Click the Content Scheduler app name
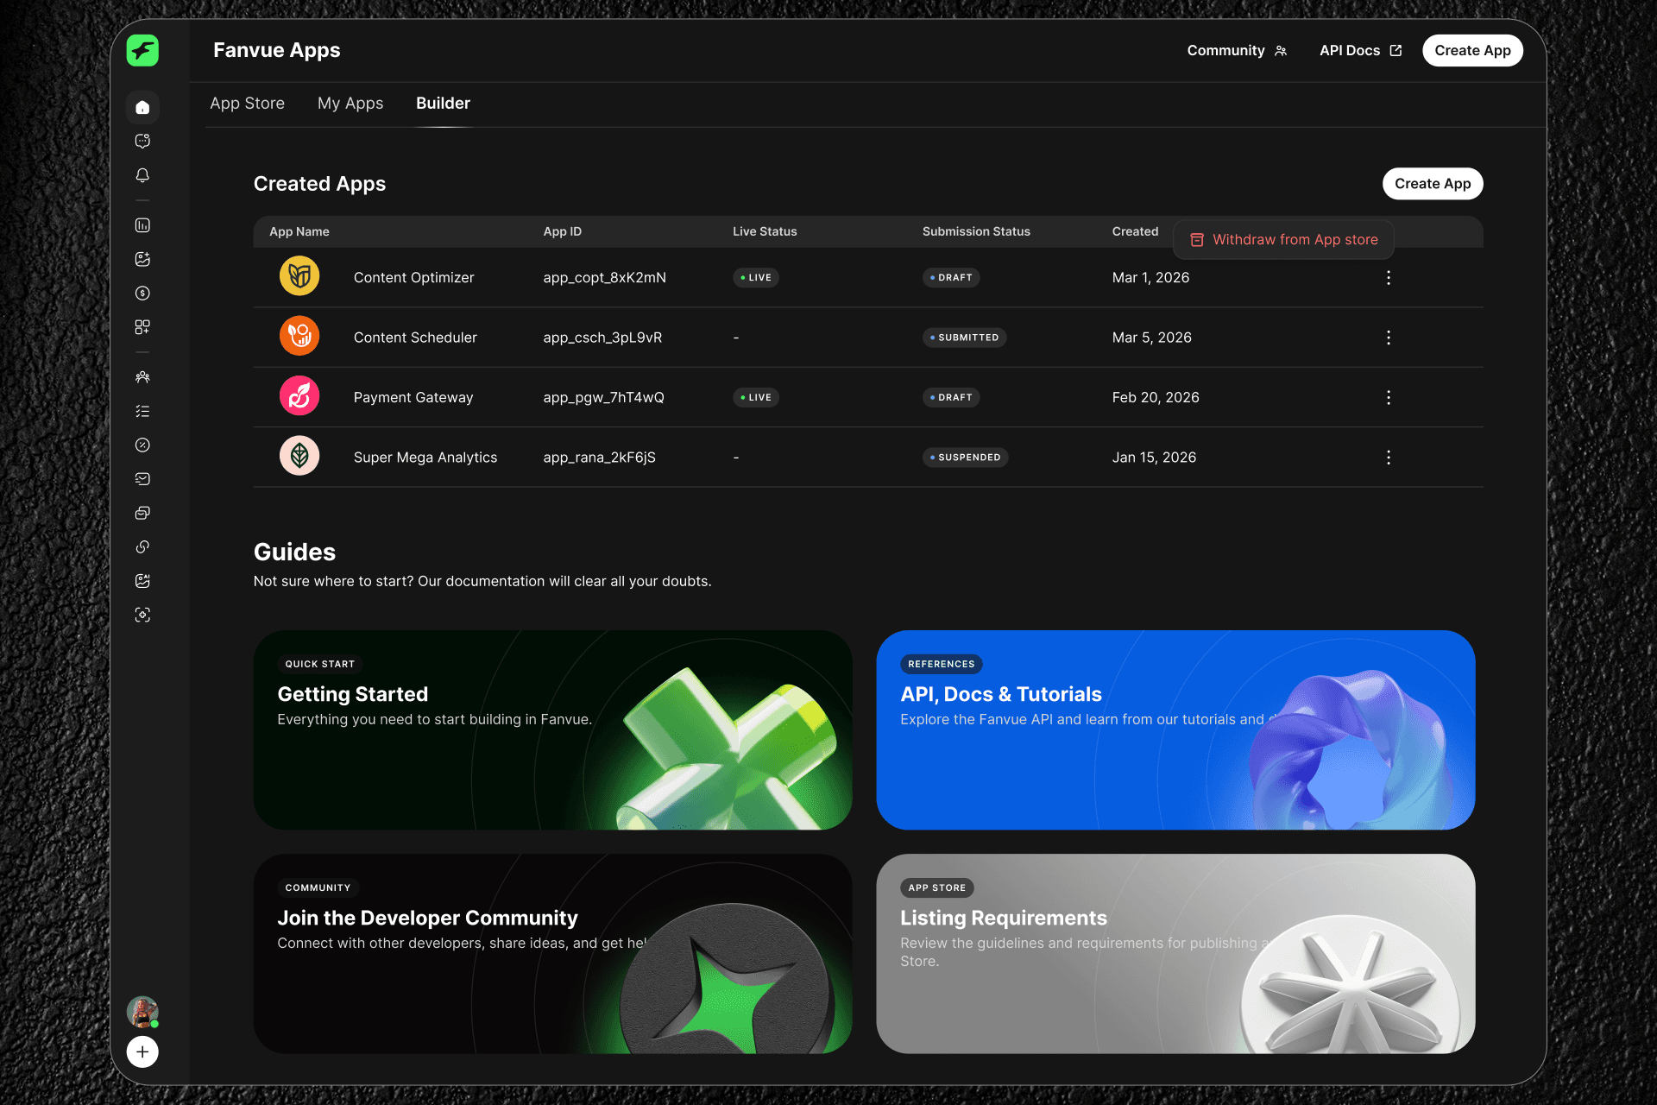This screenshot has width=1657, height=1105. 415,338
